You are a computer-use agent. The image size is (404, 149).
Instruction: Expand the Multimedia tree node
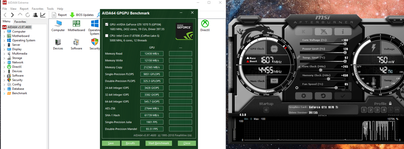(4, 54)
